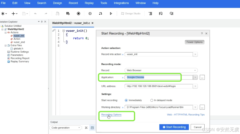
Task: Select the Immediately radio button
Action: click(126, 100)
